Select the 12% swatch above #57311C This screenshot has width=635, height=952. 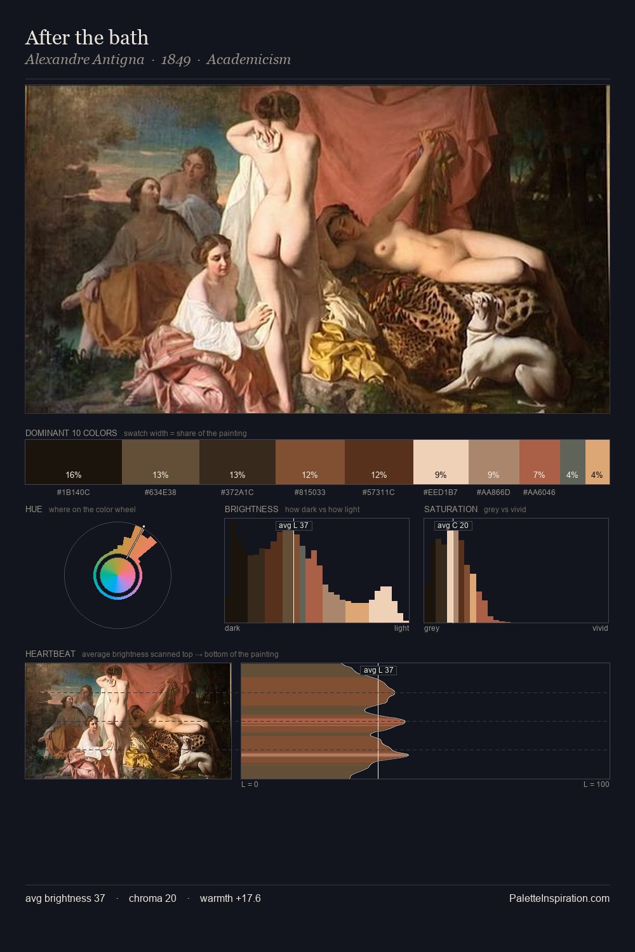point(379,462)
